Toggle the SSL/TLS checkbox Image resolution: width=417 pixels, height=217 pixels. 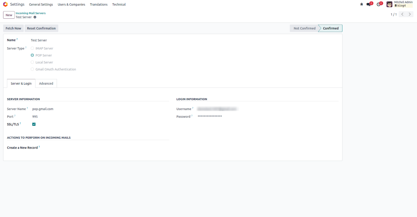34,124
